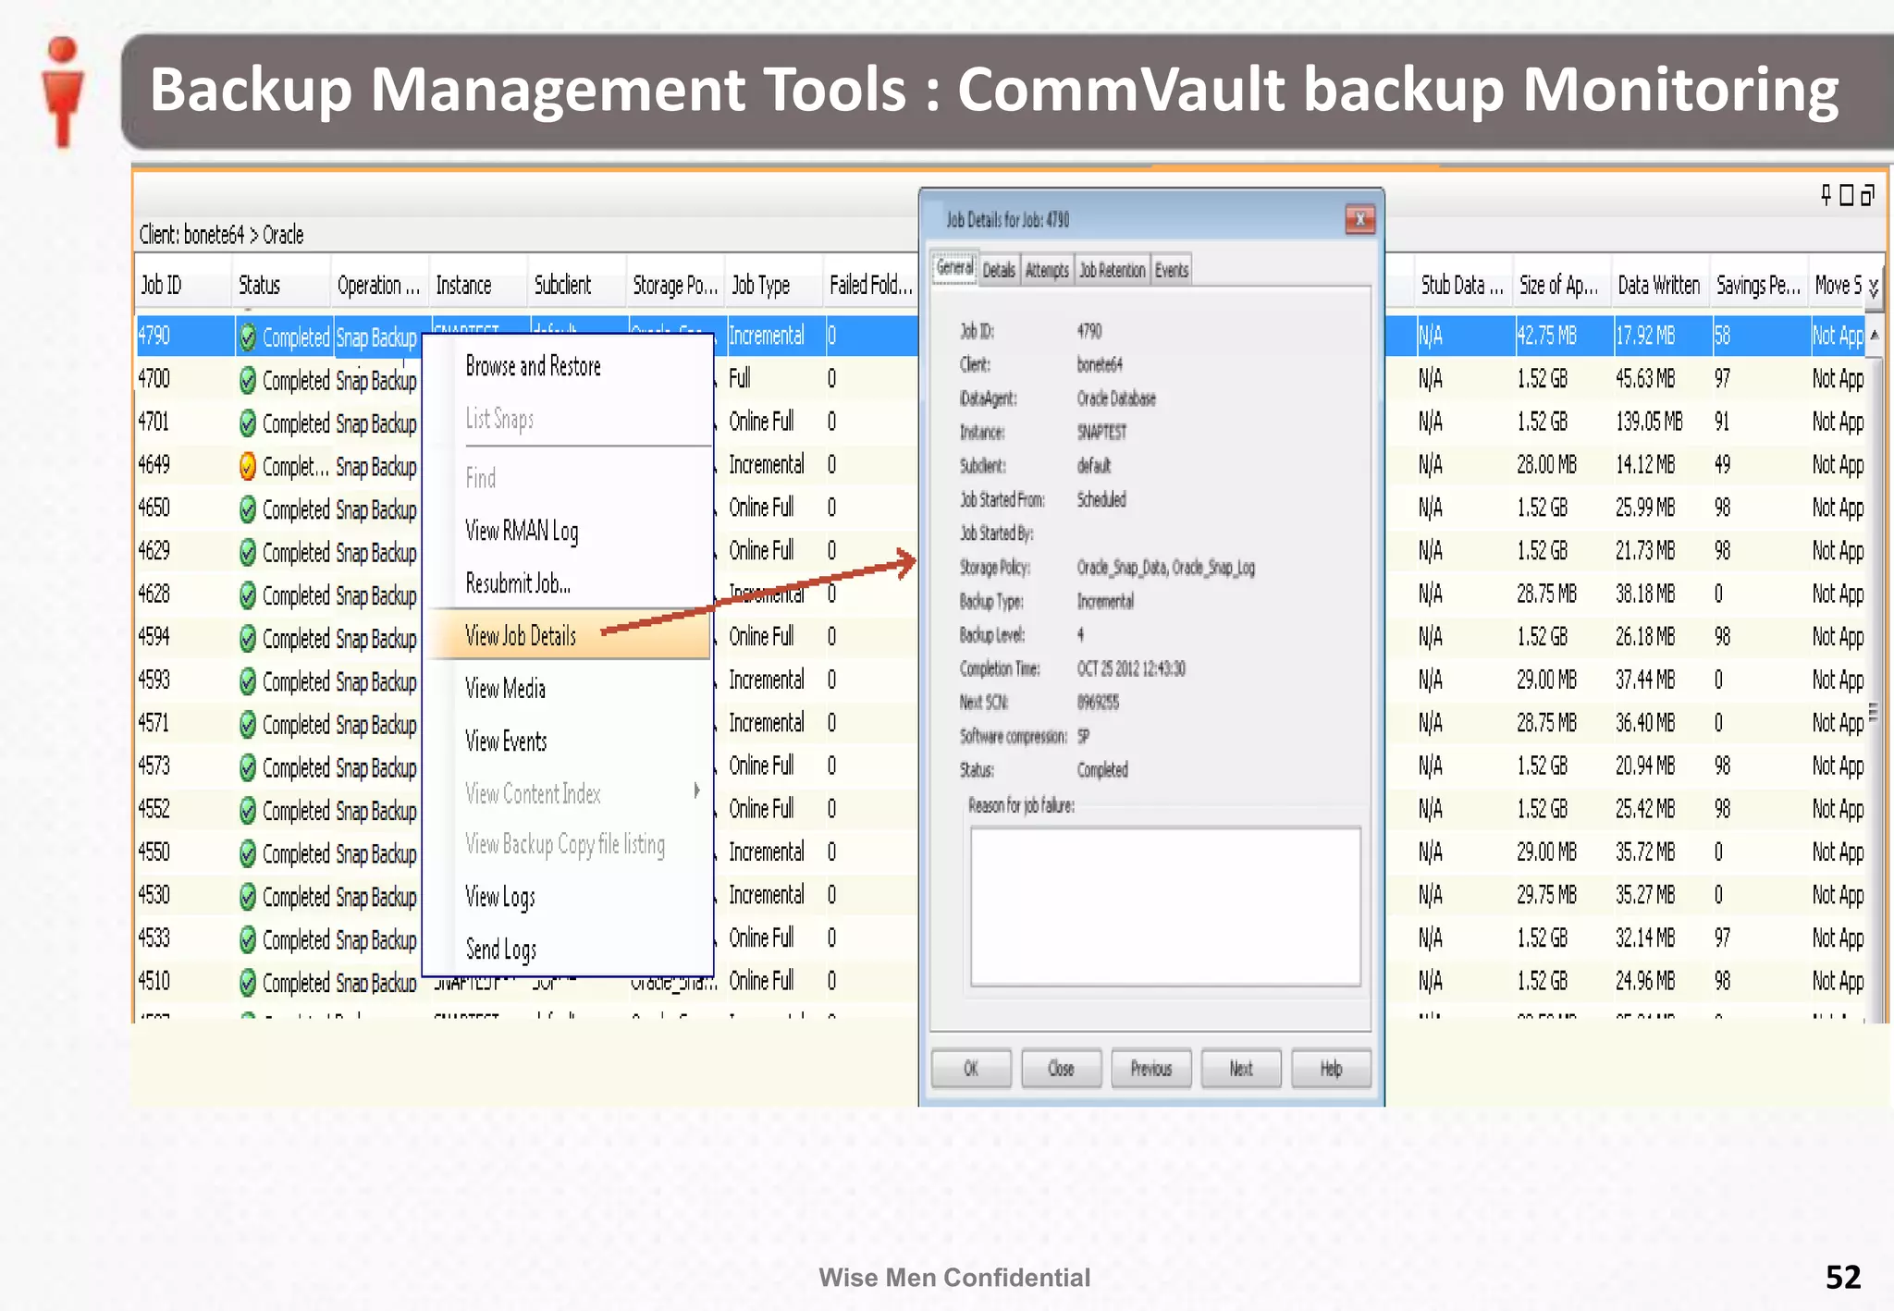Click green status icon for job 4533
1894x1311 pixels.
pos(247,939)
